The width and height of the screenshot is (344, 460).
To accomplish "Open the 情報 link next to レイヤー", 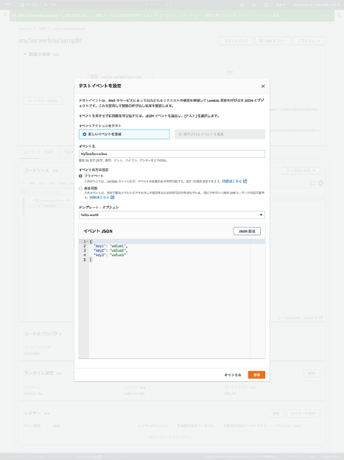I will [47, 414].
